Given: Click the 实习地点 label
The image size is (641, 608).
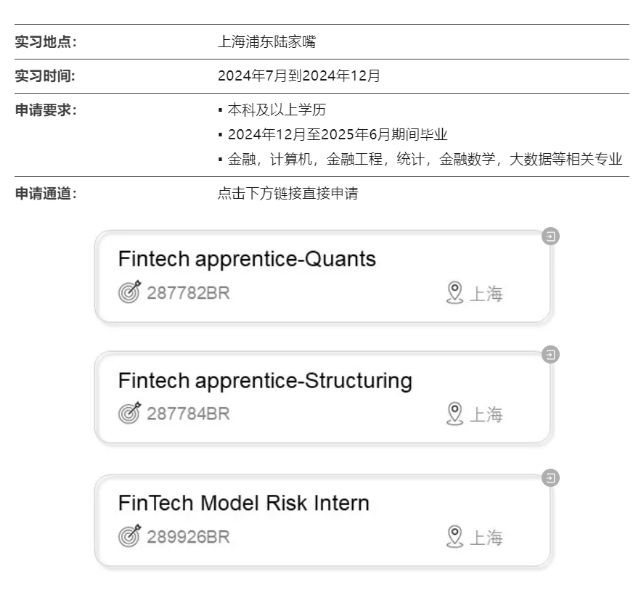Looking at the screenshot, I should pos(46,42).
